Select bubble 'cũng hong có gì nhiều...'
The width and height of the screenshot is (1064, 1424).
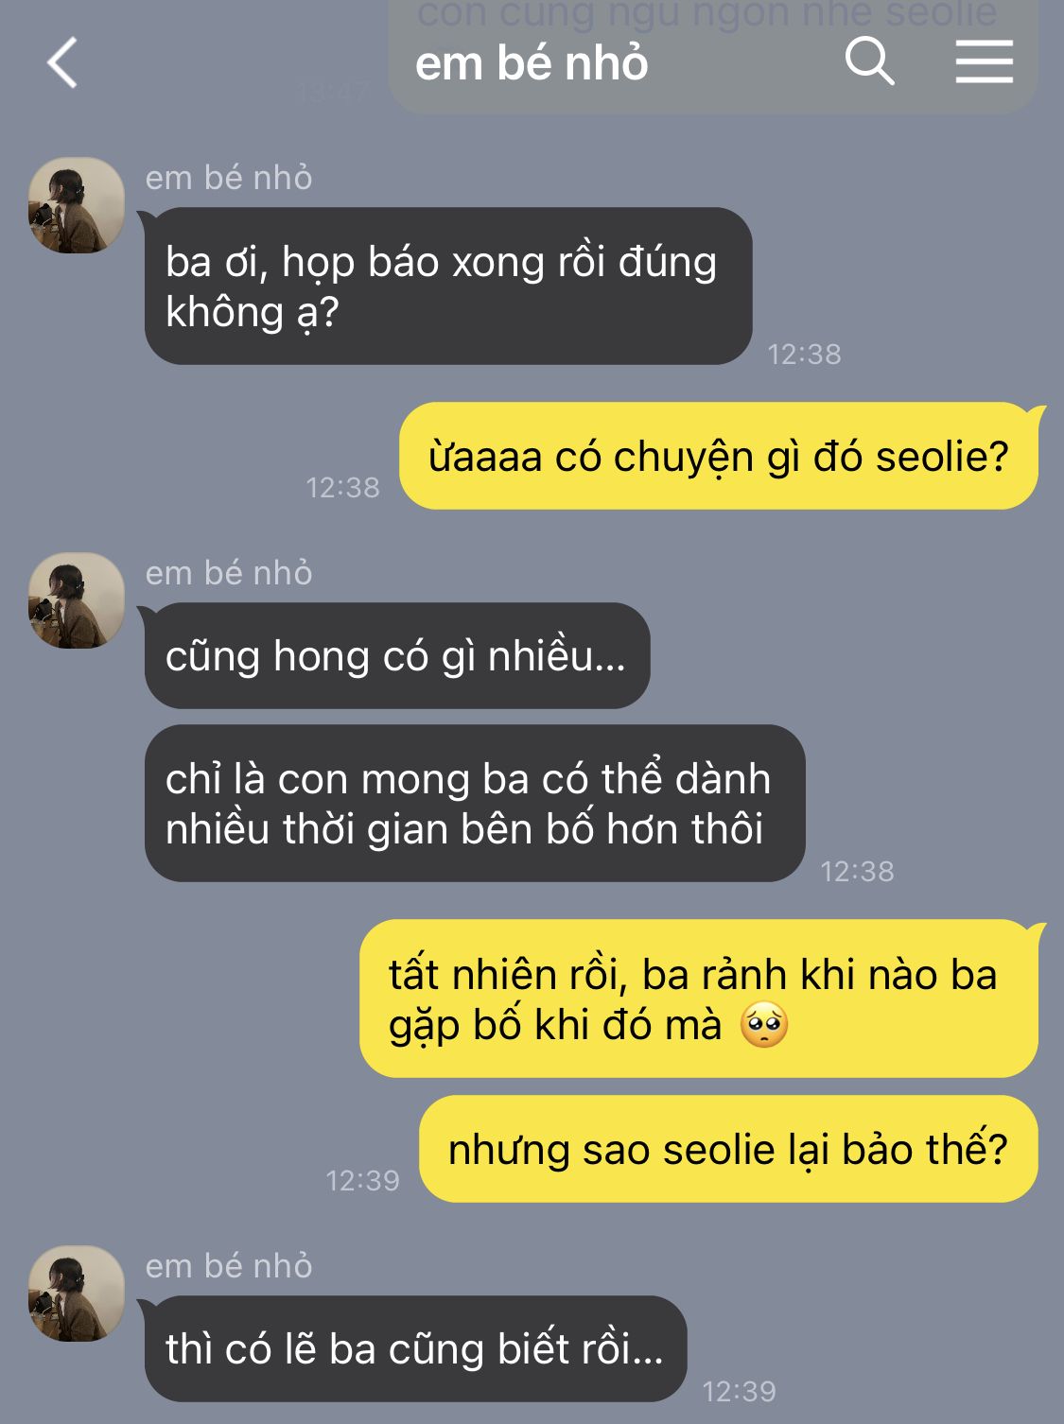coord(397,656)
